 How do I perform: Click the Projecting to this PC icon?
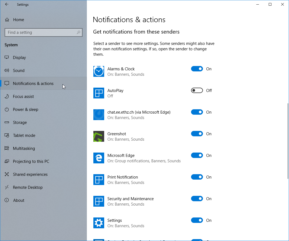7,161
